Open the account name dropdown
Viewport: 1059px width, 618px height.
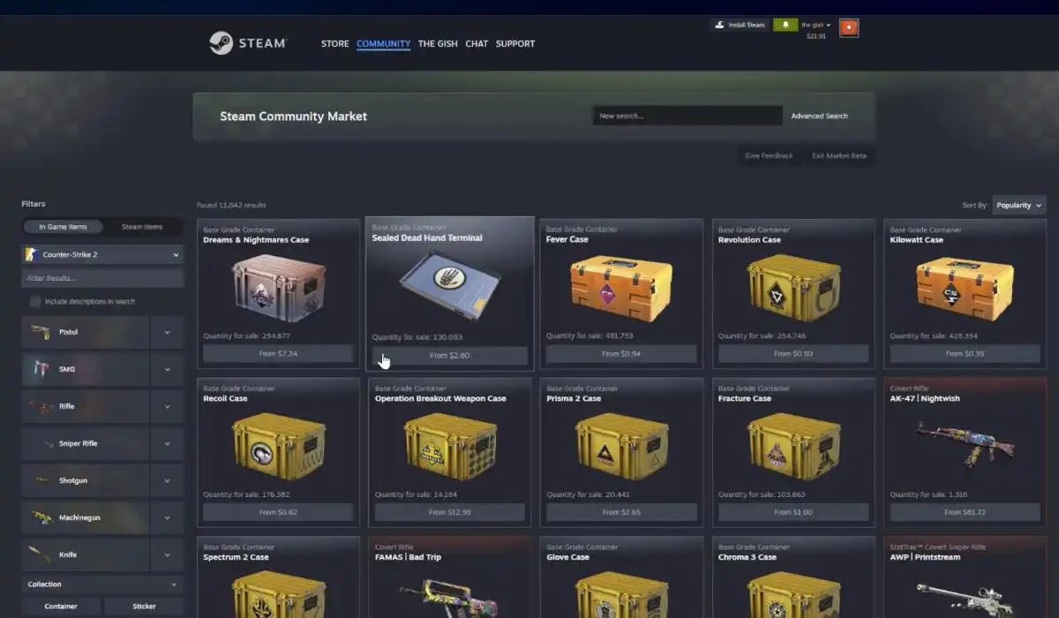coord(815,25)
